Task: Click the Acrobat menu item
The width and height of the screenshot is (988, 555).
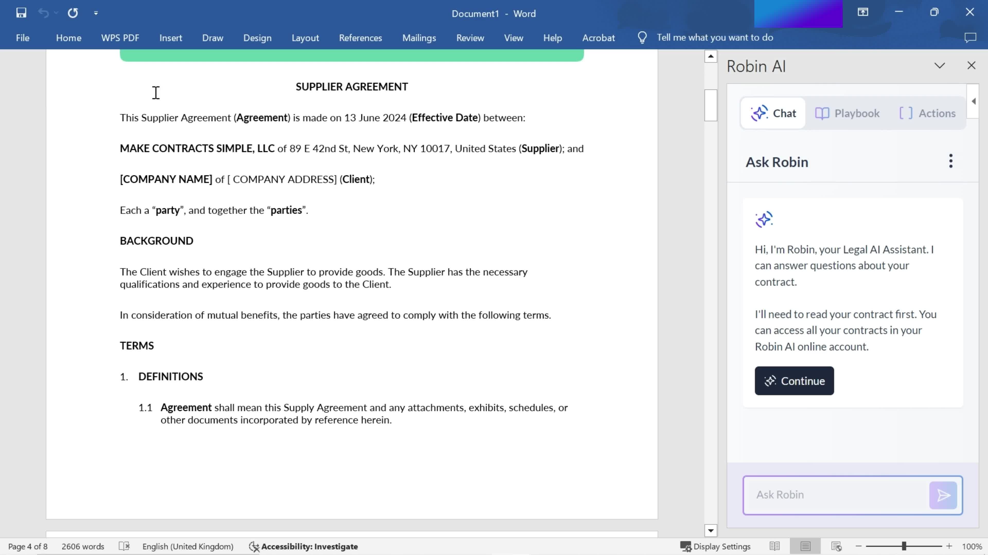Action: pos(598,37)
